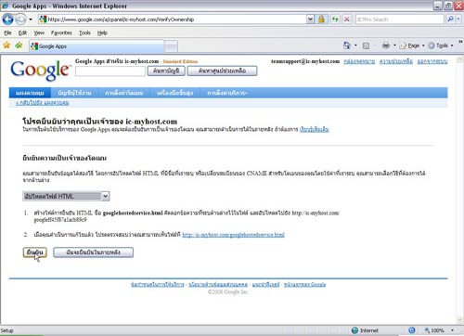Image resolution: width=464 pixels, height=336 pixels.
Task: Click the search magnifier icon
Action: click(x=450, y=19)
